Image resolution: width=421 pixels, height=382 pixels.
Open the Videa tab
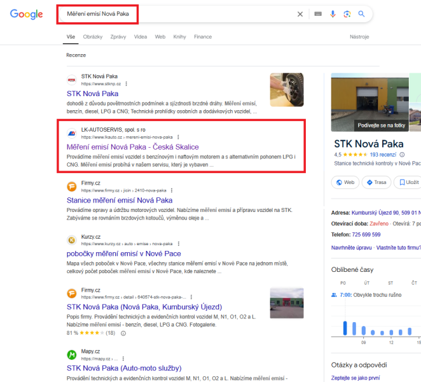141,37
